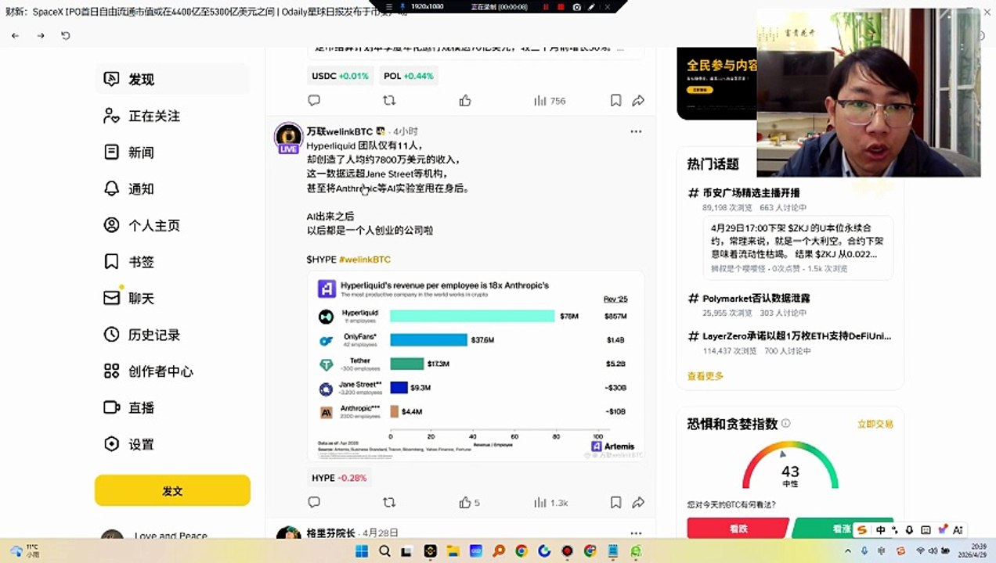996x563 pixels.
Task: Click the HYPE -0.28% tag
Action: (x=339, y=478)
